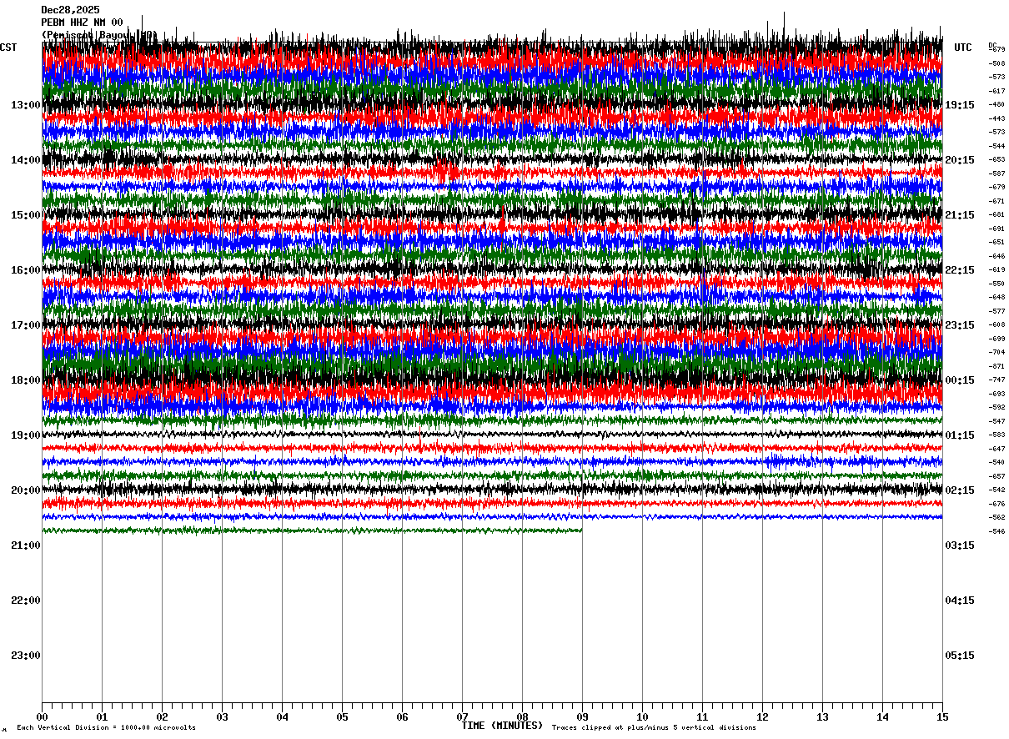The image size is (1009, 739).
Task: Click the 13:00 CST time label
Action: click(26, 105)
